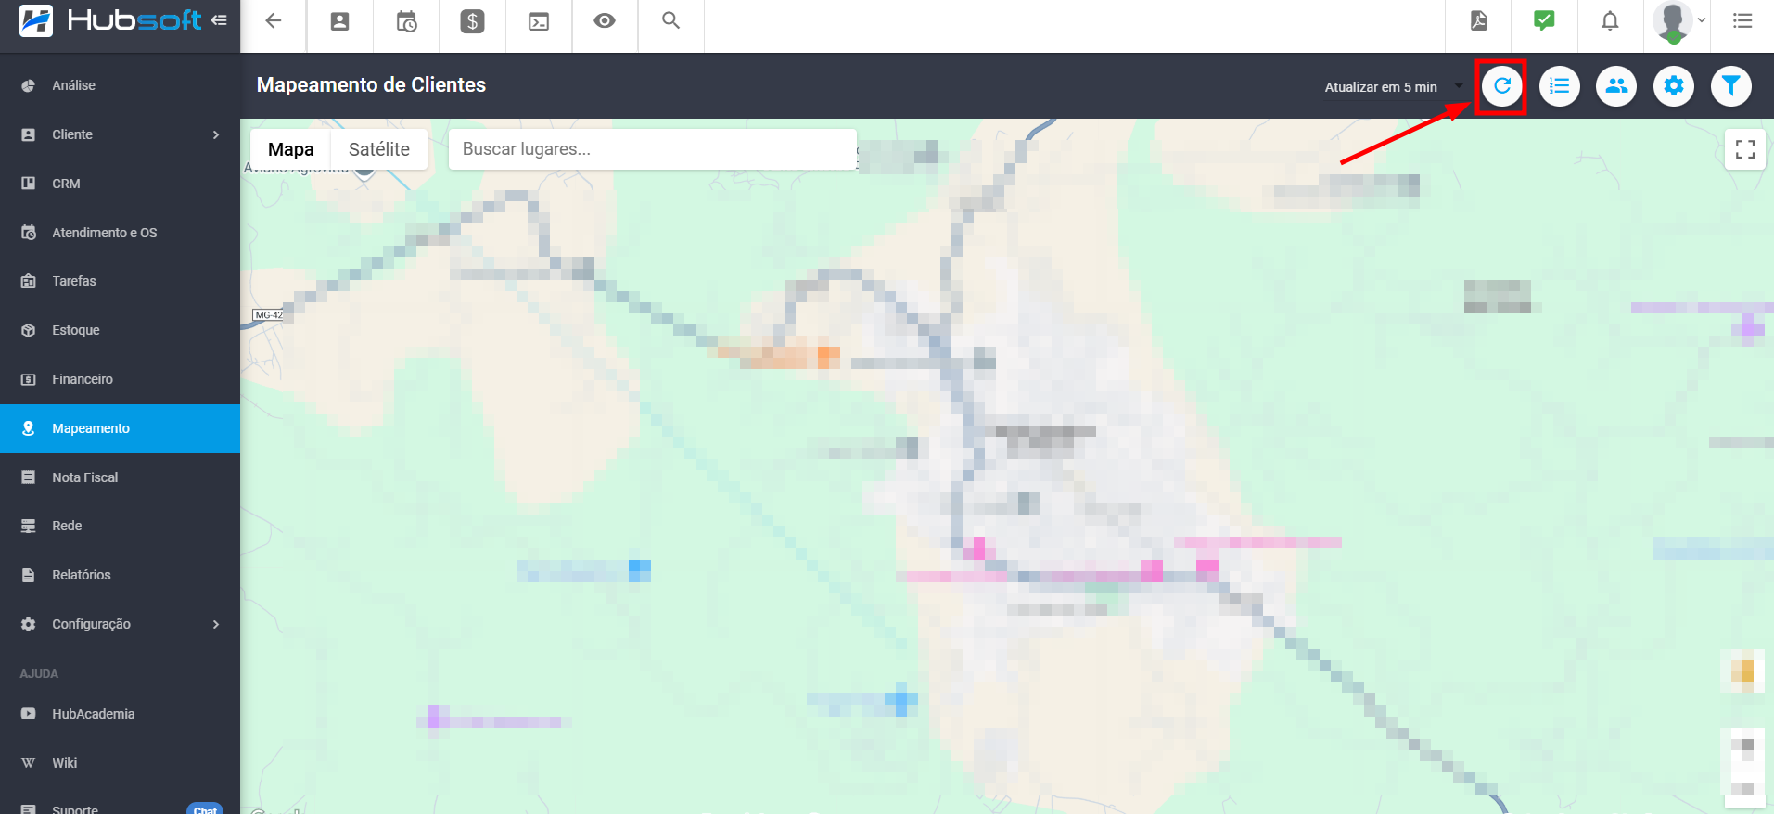Image resolution: width=1774 pixels, height=814 pixels.
Task: Go back with the top arrow
Action: click(x=273, y=21)
